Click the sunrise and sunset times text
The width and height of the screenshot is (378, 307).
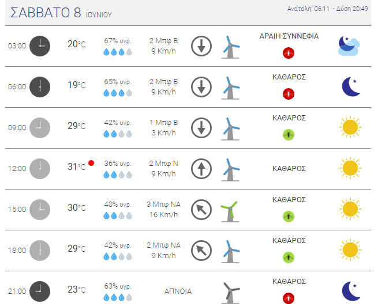(327, 9)
